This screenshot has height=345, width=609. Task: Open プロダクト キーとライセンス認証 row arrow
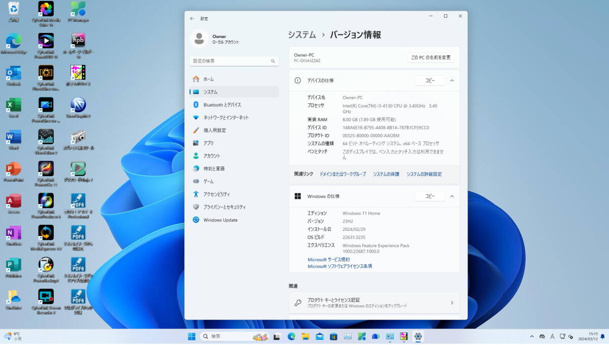[452, 303]
